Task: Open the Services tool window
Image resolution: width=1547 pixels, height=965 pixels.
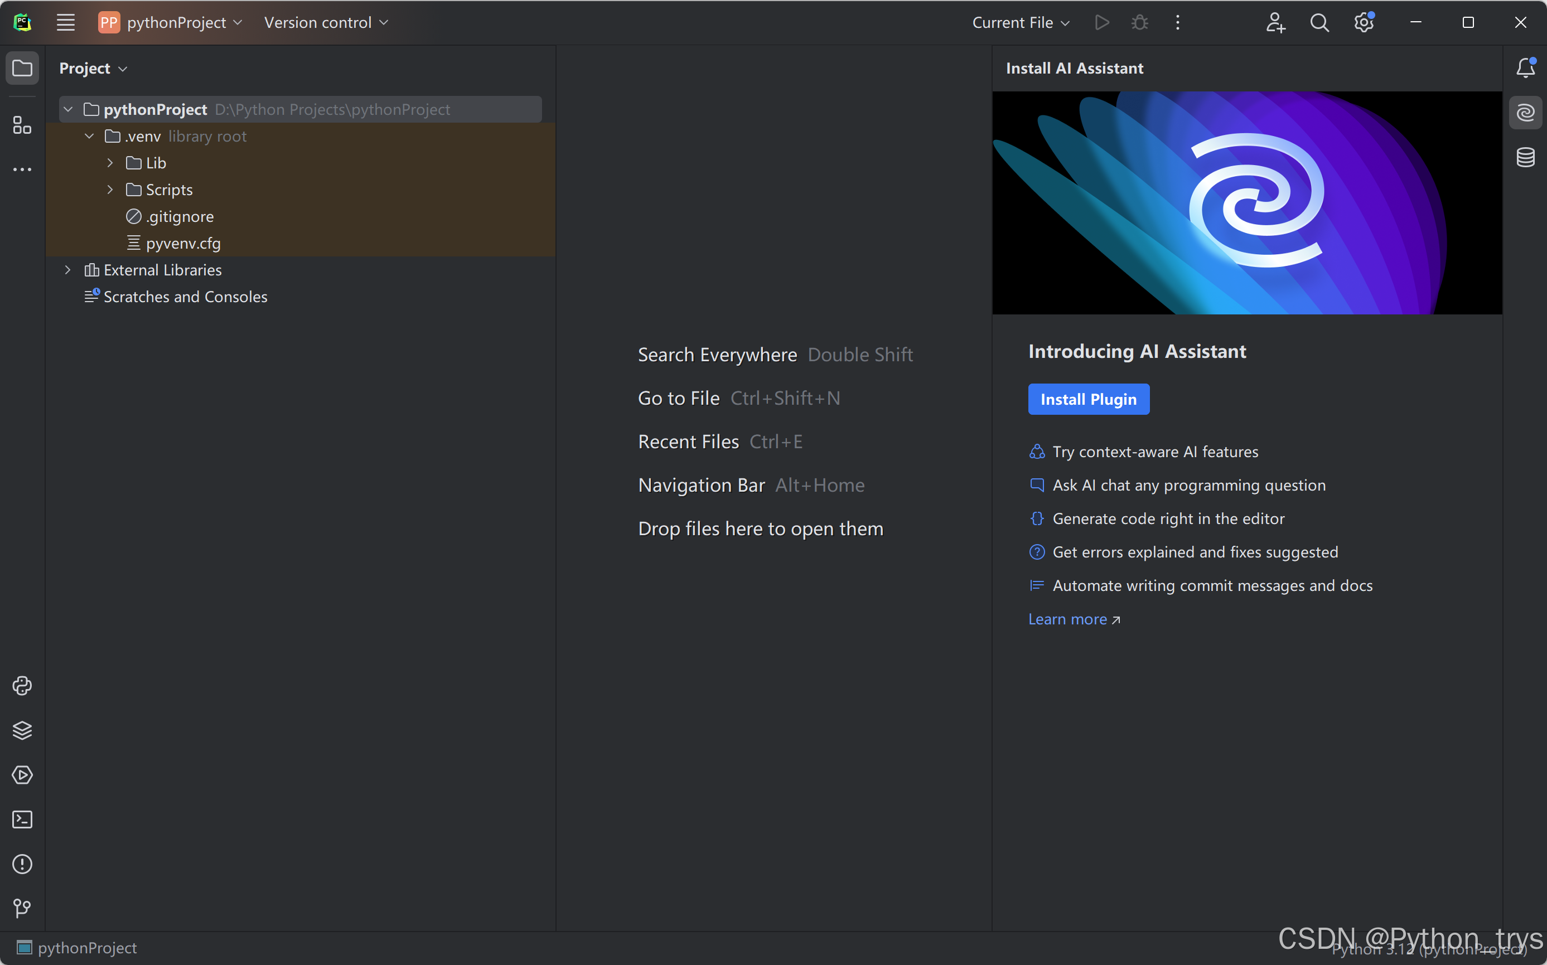Action: click(x=22, y=775)
